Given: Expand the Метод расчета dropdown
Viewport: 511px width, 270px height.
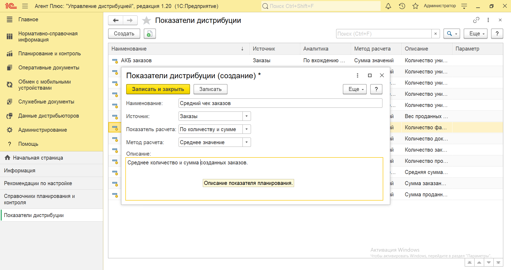Looking at the screenshot, I should tap(247, 142).
